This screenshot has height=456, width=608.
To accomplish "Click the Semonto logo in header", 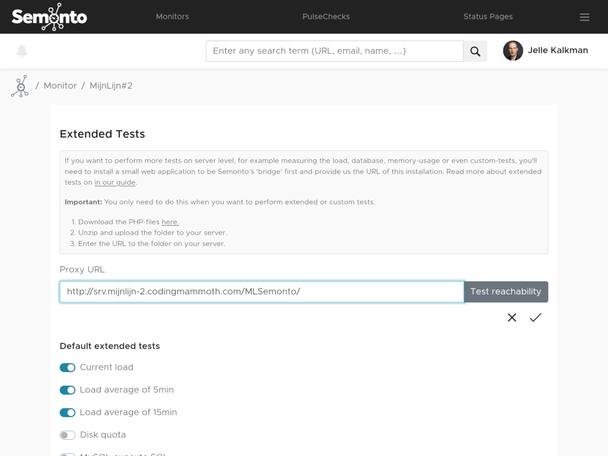I will click(x=50, y=17).
